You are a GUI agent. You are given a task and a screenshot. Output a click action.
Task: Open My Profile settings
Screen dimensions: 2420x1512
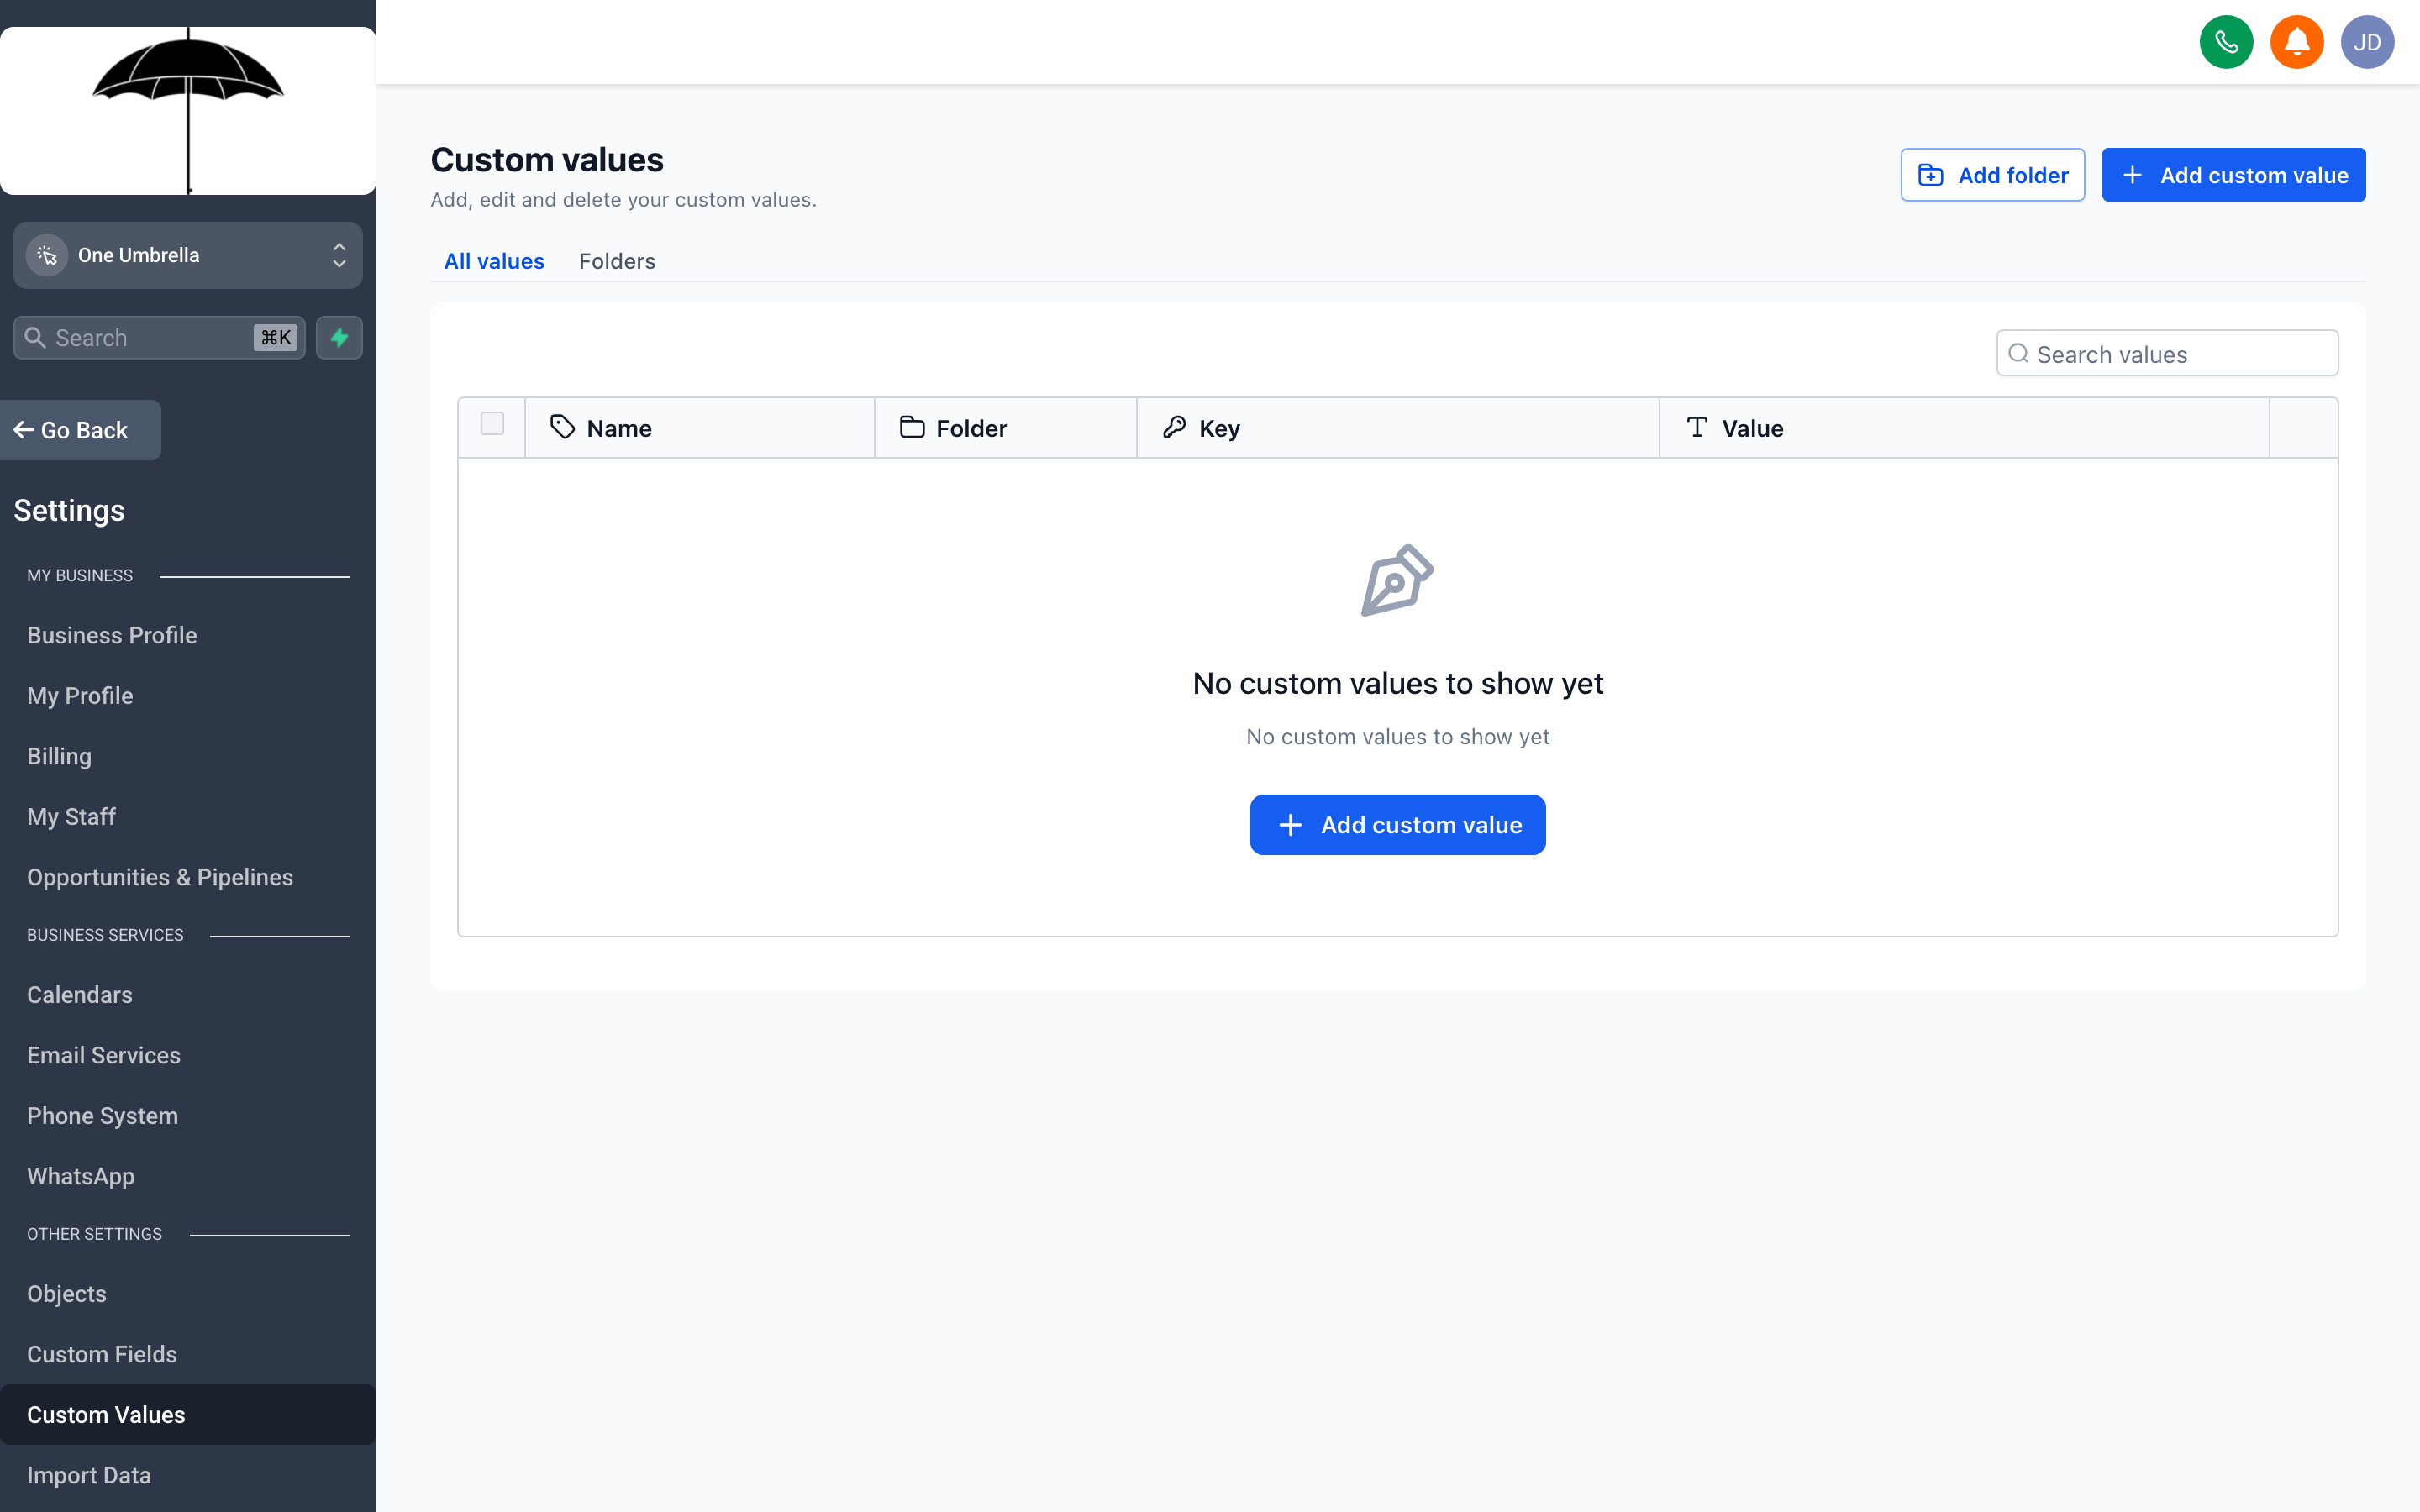click(x=80, y=696)
